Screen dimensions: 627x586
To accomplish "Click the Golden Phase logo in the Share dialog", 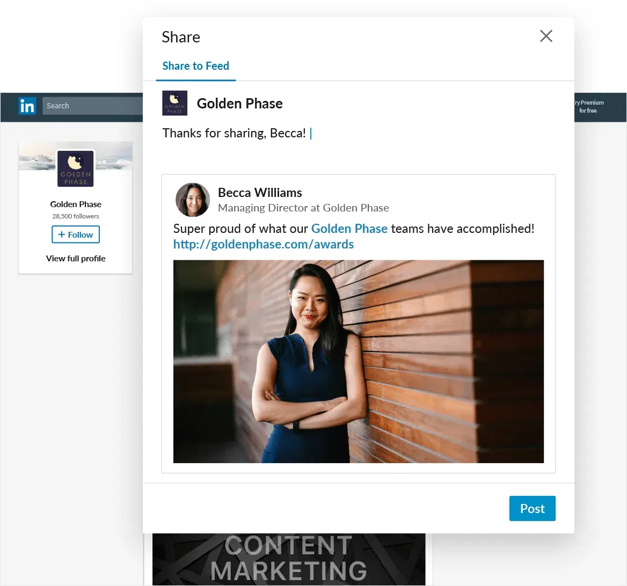I will pos(174,103).
